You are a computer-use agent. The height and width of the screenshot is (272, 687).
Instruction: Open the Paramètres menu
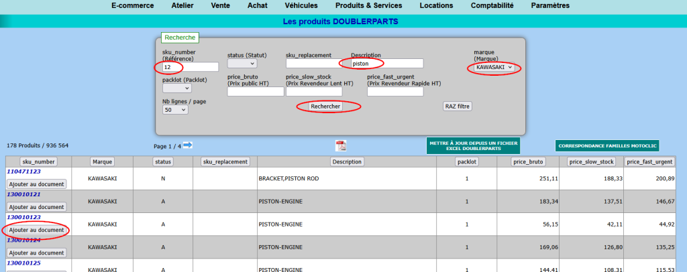click(x=550, y=5)
